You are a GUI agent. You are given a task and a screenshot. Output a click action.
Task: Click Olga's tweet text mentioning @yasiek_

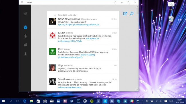(80, 70)
